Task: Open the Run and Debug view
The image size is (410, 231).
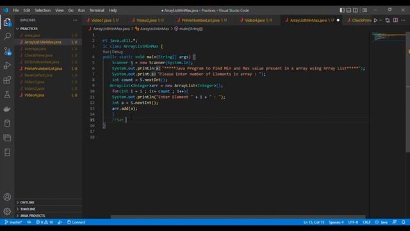Action: coord(7,65)
